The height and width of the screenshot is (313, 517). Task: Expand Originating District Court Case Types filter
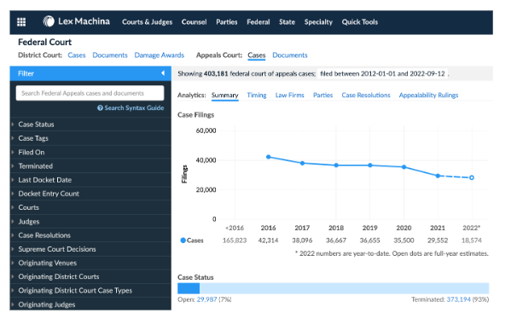click(x=90, y=291)
